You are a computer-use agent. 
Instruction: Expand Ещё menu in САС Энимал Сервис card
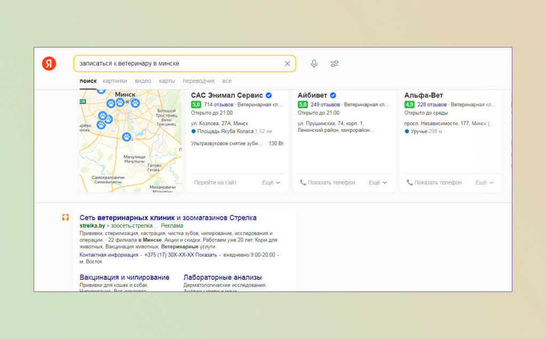pos(271,182)
